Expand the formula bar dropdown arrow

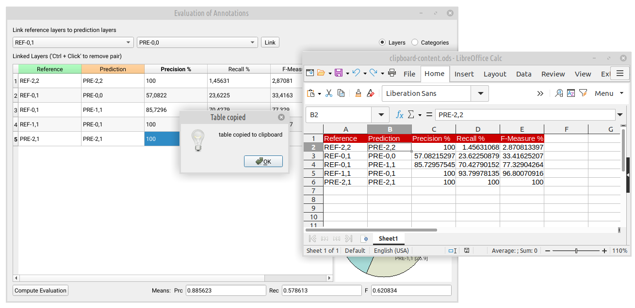coord(620,115)
